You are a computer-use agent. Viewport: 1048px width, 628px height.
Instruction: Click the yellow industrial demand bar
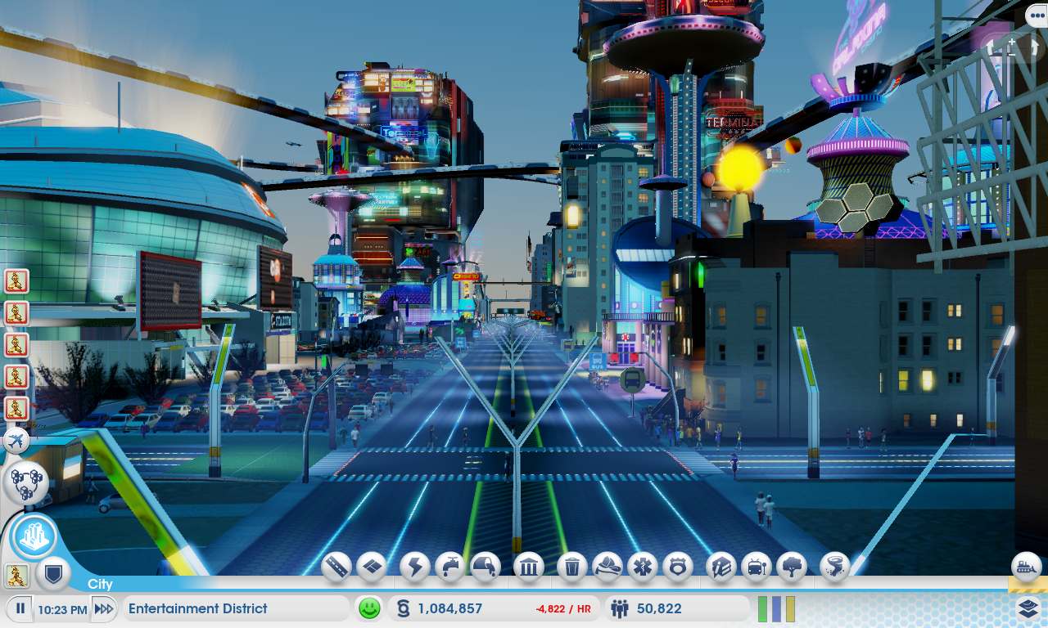(x=790, y=608)
